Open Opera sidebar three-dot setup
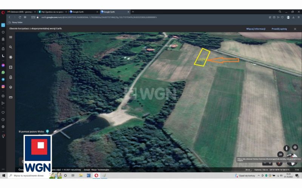The image size is (302, 188). tap(3, 169)
